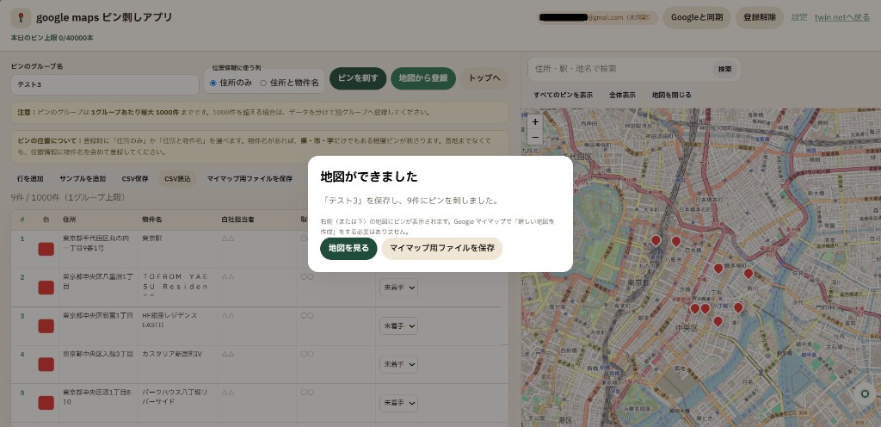The width and height of the screenshot is (881, 427).
Task: Click the 9件 / 1000件 count text
Action: click(68, 197)
